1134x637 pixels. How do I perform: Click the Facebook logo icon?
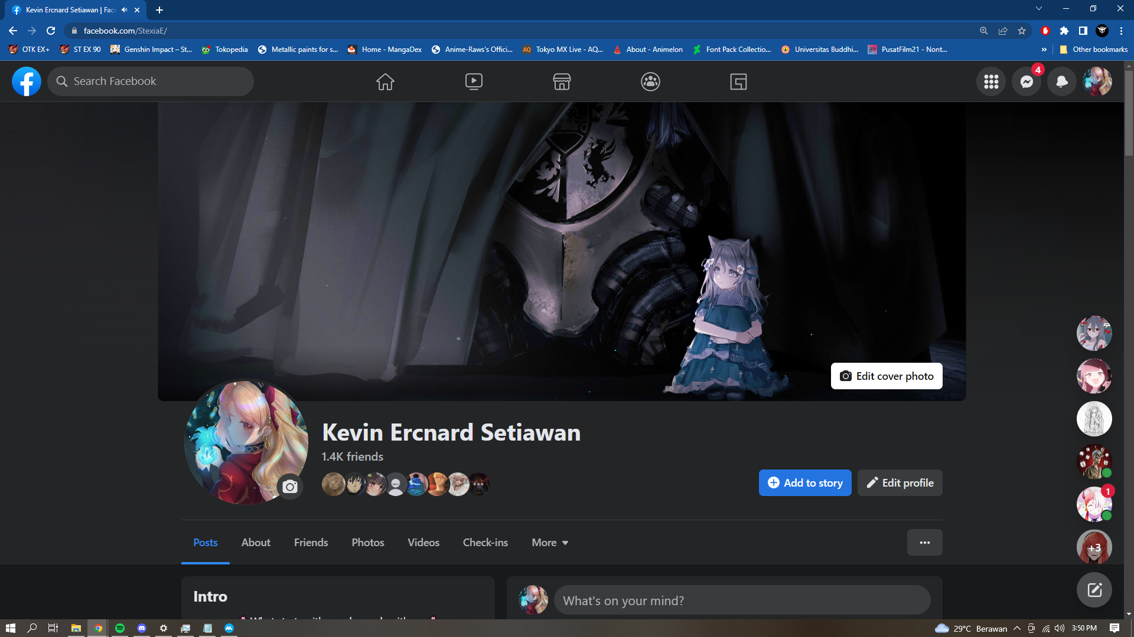coord(27,81)
